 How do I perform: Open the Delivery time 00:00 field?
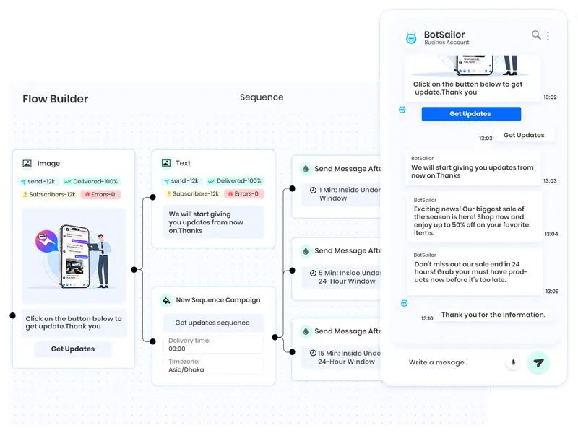[213, 344]
